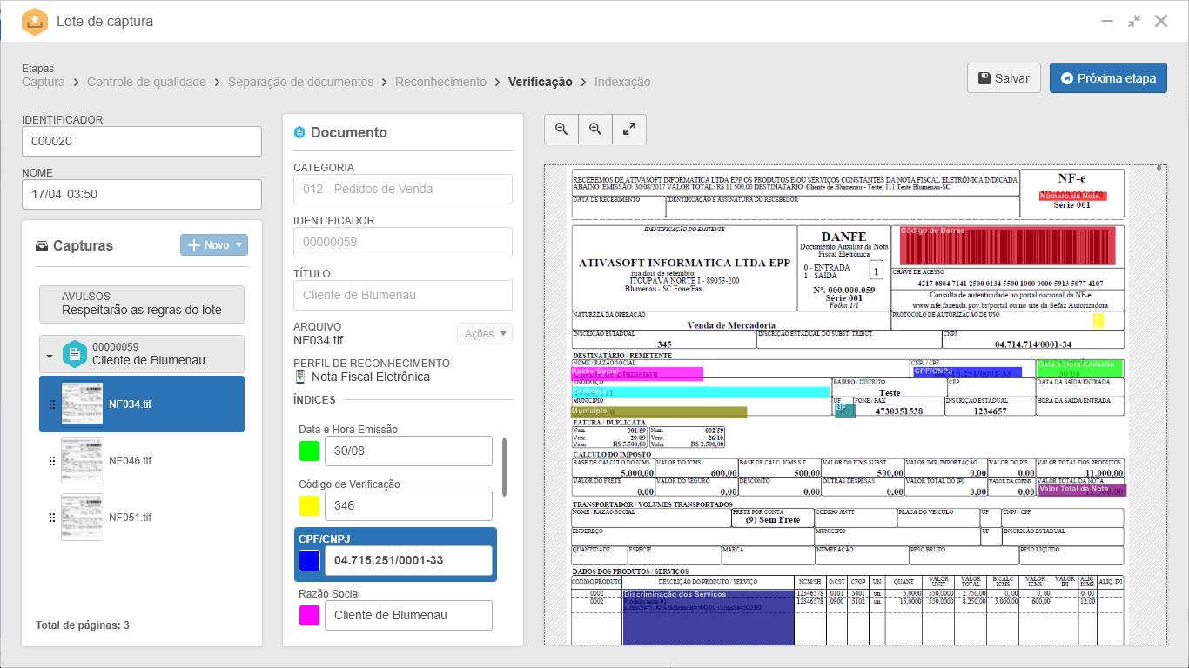Click the drag handle beside NF046.tif
Viewport: 1189px width, 668px height.
[51, 461]
